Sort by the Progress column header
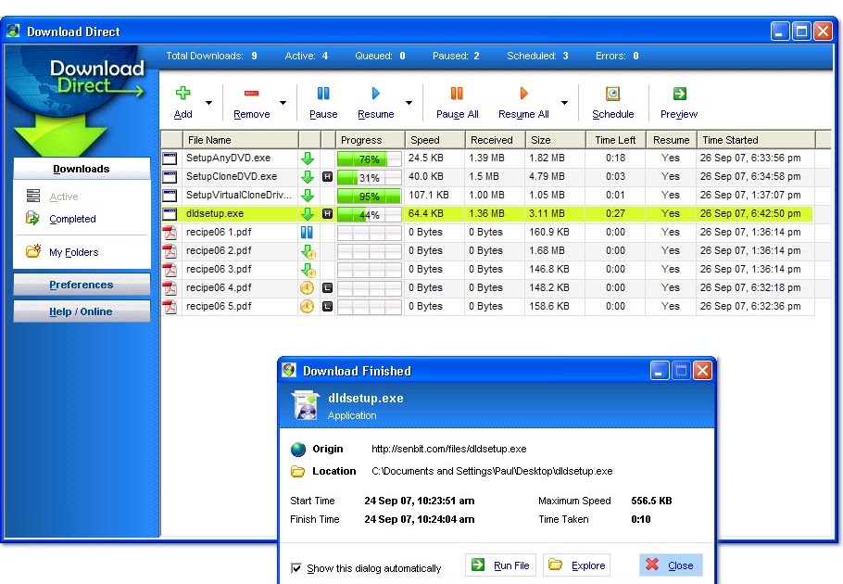Image resolution: width=843 pixels, height=584 pixels. 371,140
